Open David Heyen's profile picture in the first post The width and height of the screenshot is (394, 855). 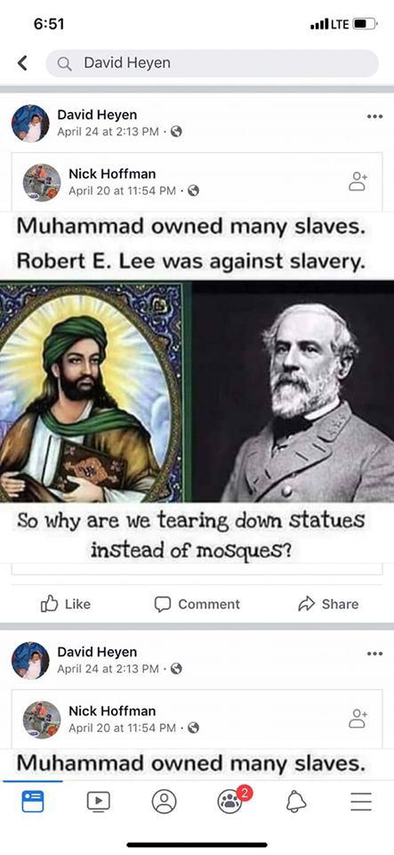click(x=30, y=123)
